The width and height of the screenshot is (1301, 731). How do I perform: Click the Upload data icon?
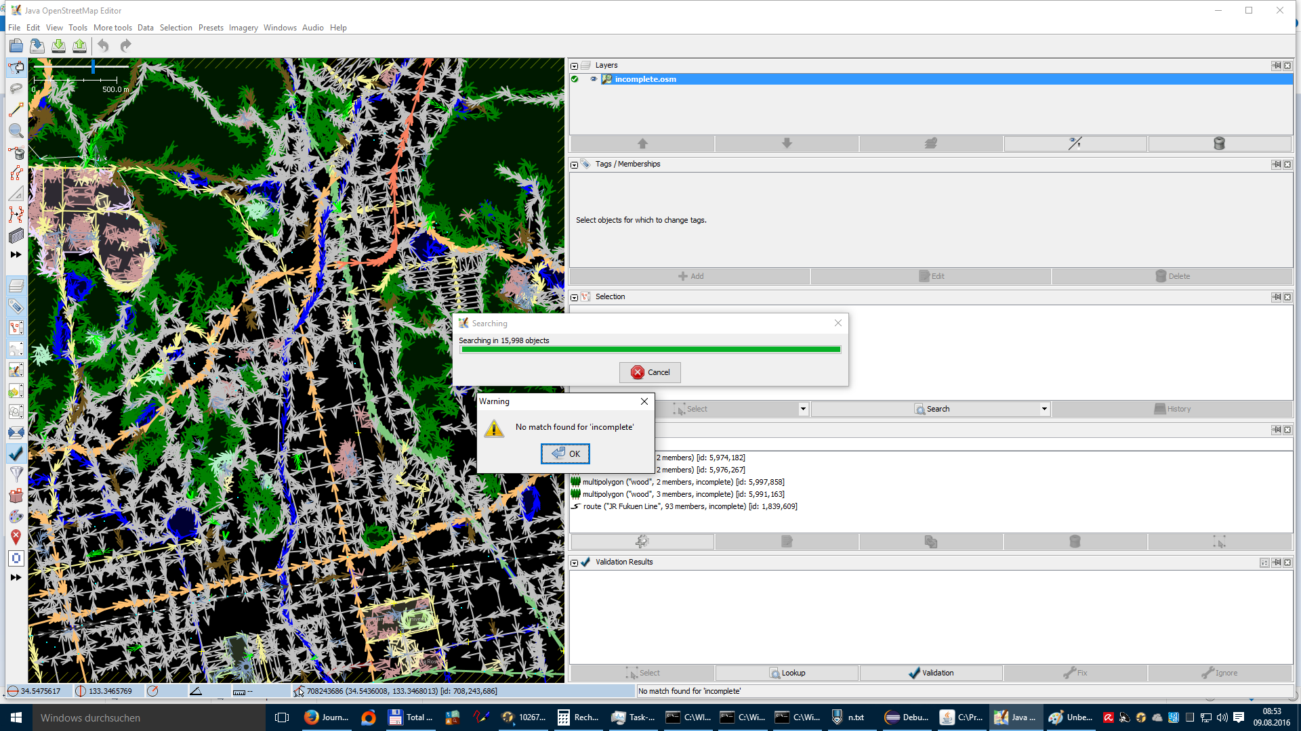[x=80, y=46]
